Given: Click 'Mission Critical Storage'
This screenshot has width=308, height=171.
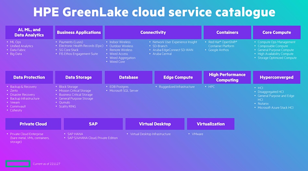Looking at the screenshot, I should (x=75, y=90).
